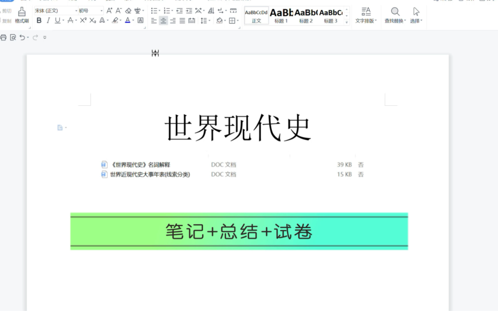
Task: Click the 选择 selection arrow tool
Action: pos(416,15)
